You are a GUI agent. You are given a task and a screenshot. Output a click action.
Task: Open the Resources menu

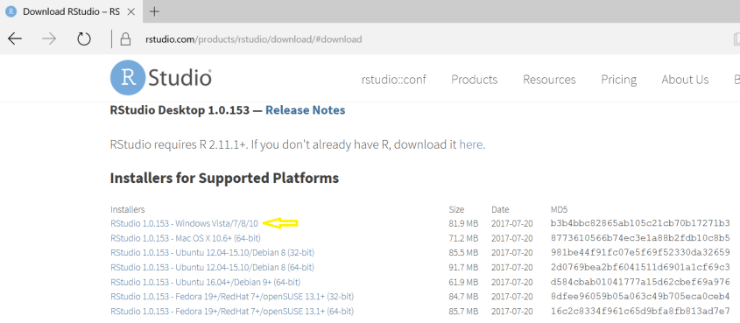(x=549, y=80)
